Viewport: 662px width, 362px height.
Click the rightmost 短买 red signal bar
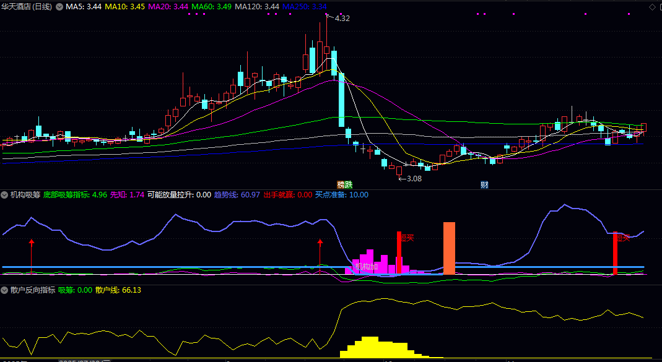pyautogui.click(x=615, y=253)
